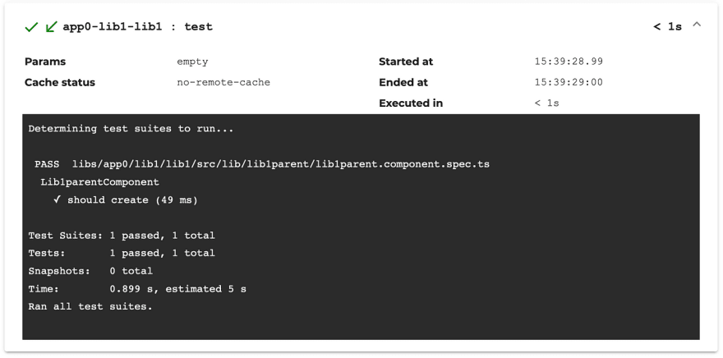The image size is (723, 358).
Task: Click the 'Test Suites: 1 passed' line
Action: pyautogui.click(x=122, y=236)
